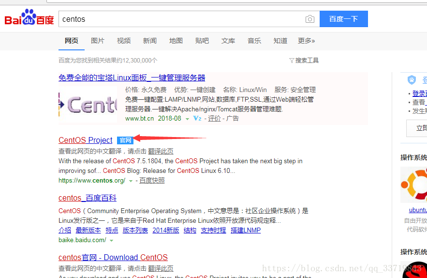Open the 支持时程 sublink

coord(214,230)
